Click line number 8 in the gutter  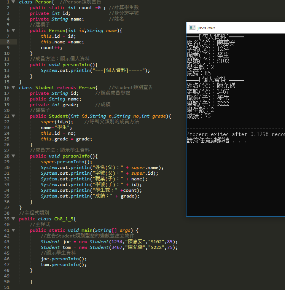pos(8,42)
